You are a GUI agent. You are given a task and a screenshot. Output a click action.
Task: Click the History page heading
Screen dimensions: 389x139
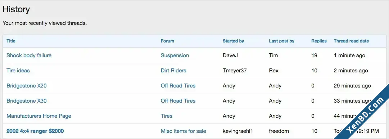[16, 9]
